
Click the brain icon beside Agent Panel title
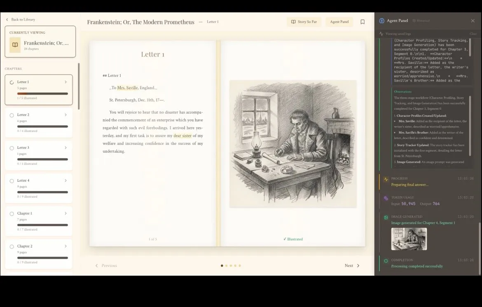coord(382,21)
